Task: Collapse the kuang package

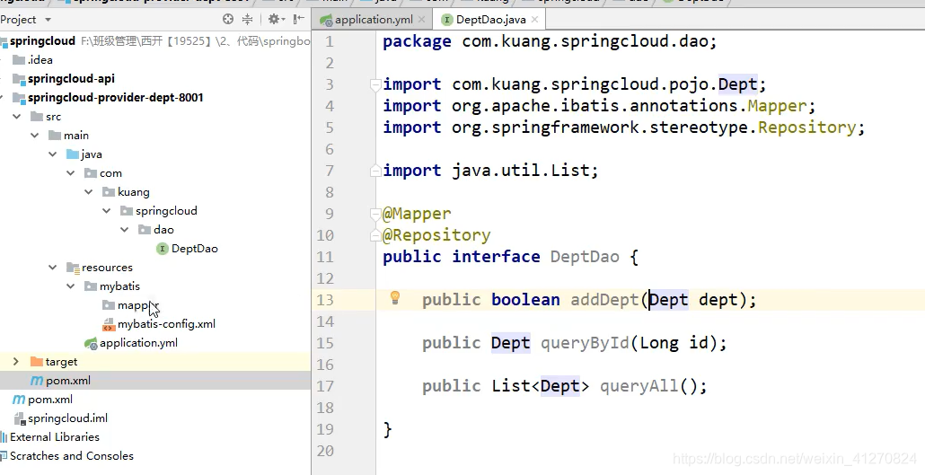Action: 89,192
